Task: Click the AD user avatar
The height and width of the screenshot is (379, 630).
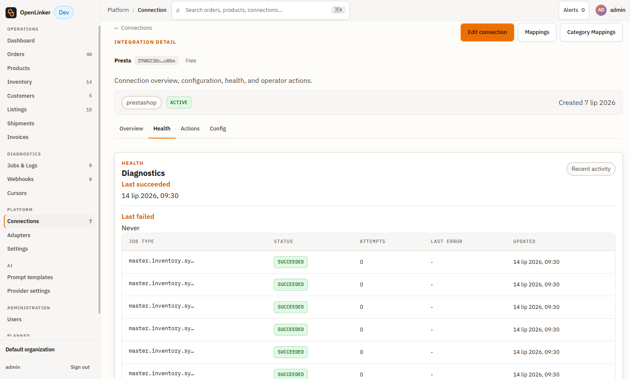Action: (601, 10)
